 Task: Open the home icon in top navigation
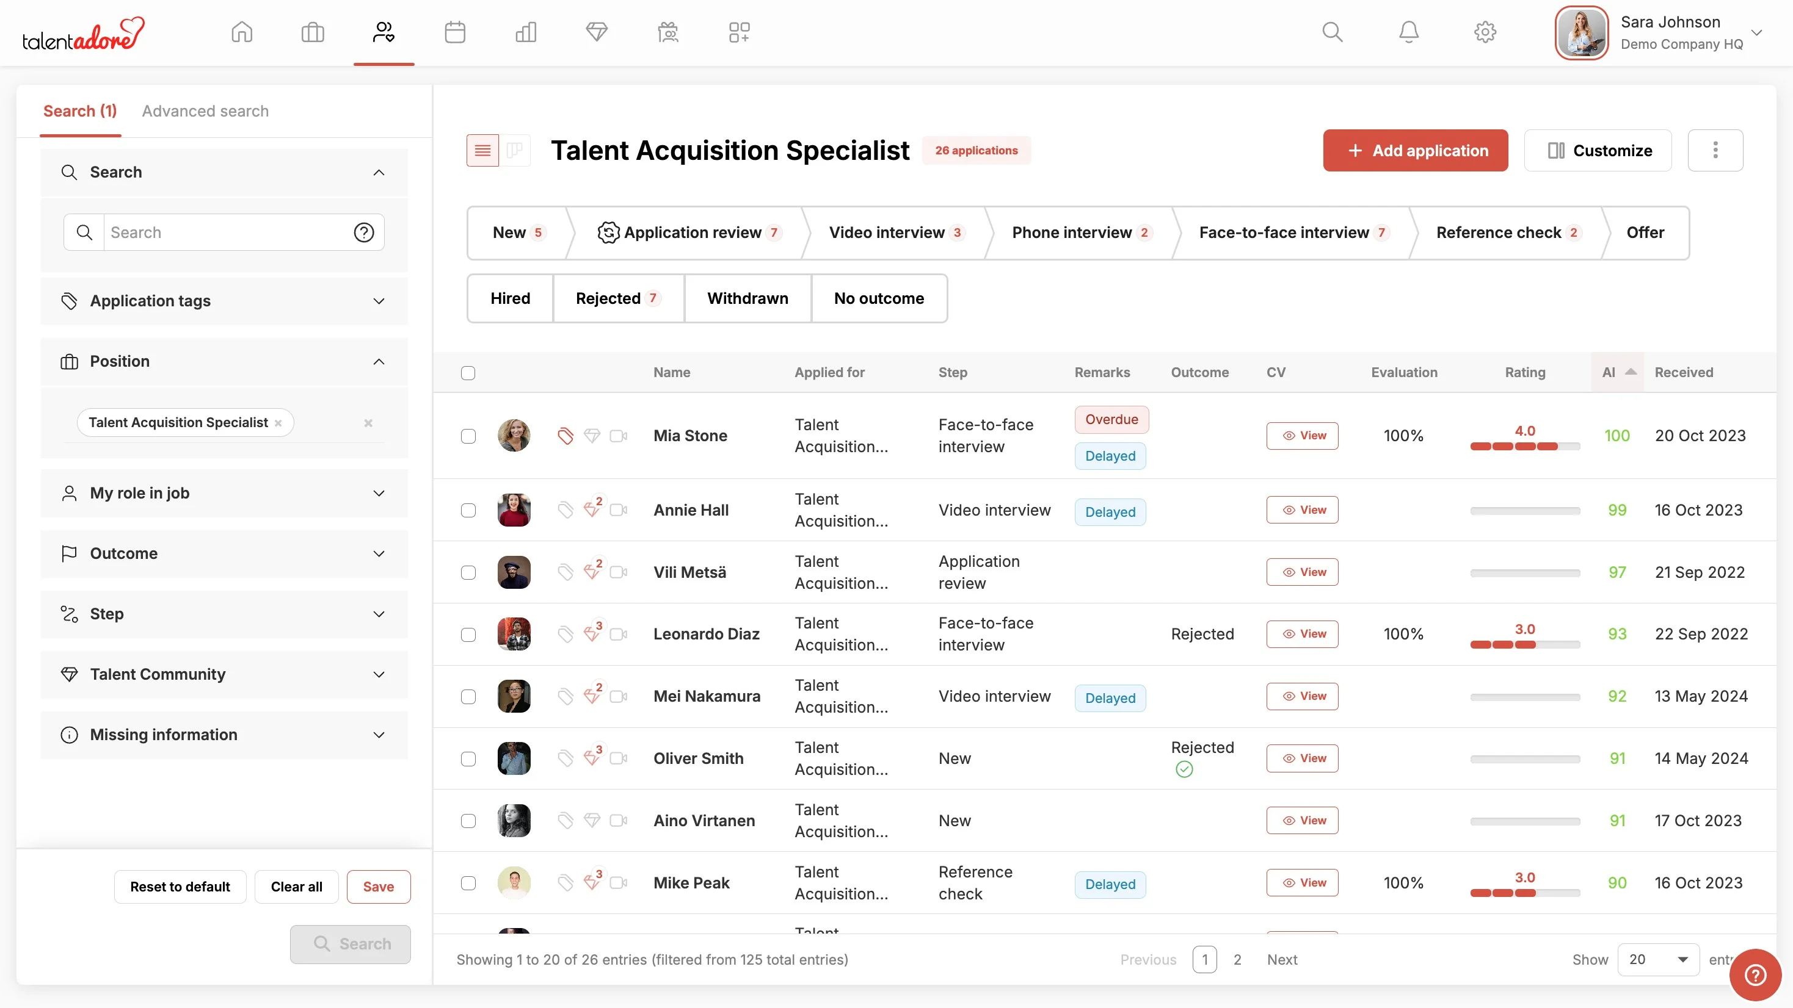241,32
